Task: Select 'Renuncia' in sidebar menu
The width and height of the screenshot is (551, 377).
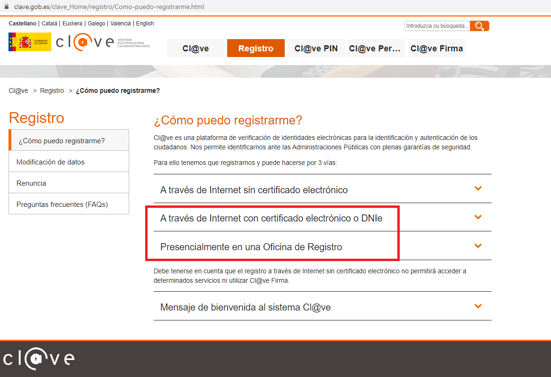Action: (x=69, y=183)
